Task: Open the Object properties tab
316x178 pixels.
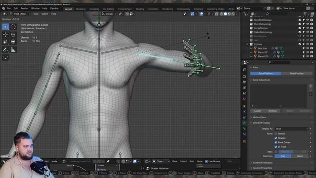Action: [244, 106]
